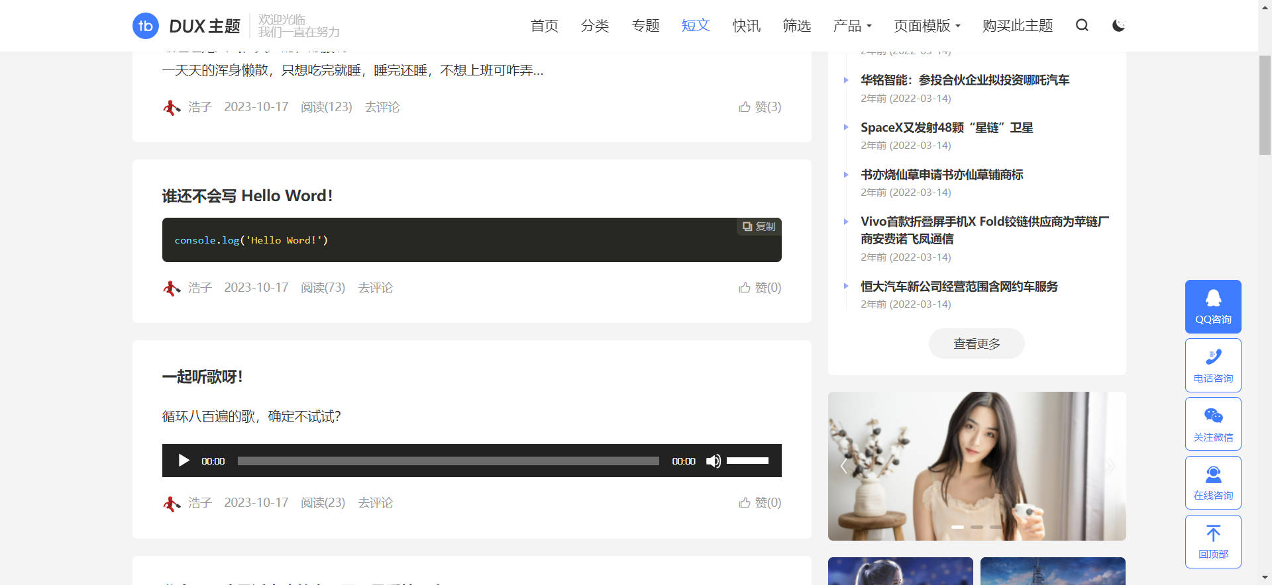1272x585 pixels.
Task: Click the 查看更多 button
Action: point(977,344)
